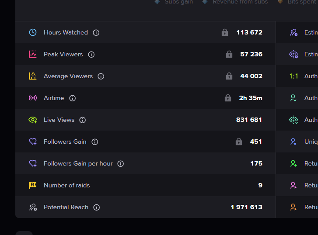
Task: Click the Followers Gain heart icon
Action: [x=33, y=142]
